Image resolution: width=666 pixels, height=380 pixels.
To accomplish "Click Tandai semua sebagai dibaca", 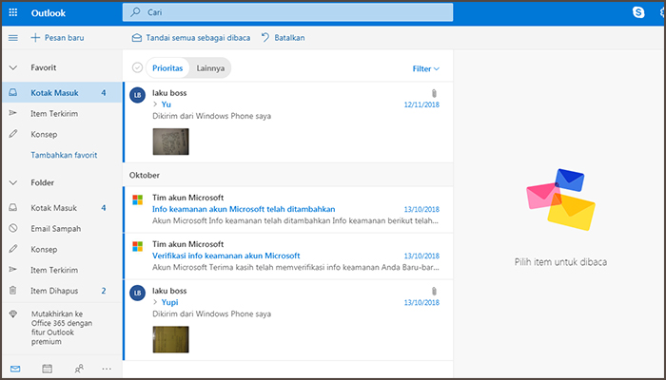I will (190, 38).
